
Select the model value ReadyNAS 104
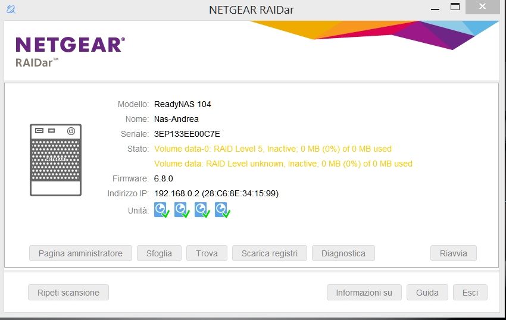pyautogui.click(x=183, y=104)
